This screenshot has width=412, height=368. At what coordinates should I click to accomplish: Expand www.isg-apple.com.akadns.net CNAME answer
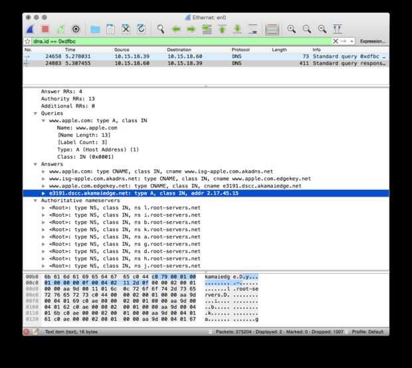pos(43,179)
